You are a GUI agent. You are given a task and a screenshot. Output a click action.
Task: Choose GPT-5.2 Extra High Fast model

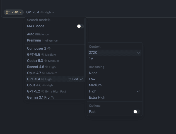(55, 91)
